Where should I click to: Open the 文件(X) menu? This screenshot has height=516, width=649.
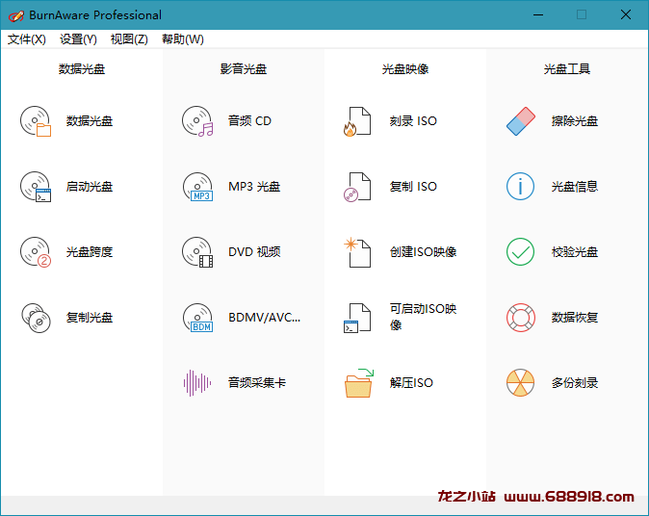click(x=27, y=39)
